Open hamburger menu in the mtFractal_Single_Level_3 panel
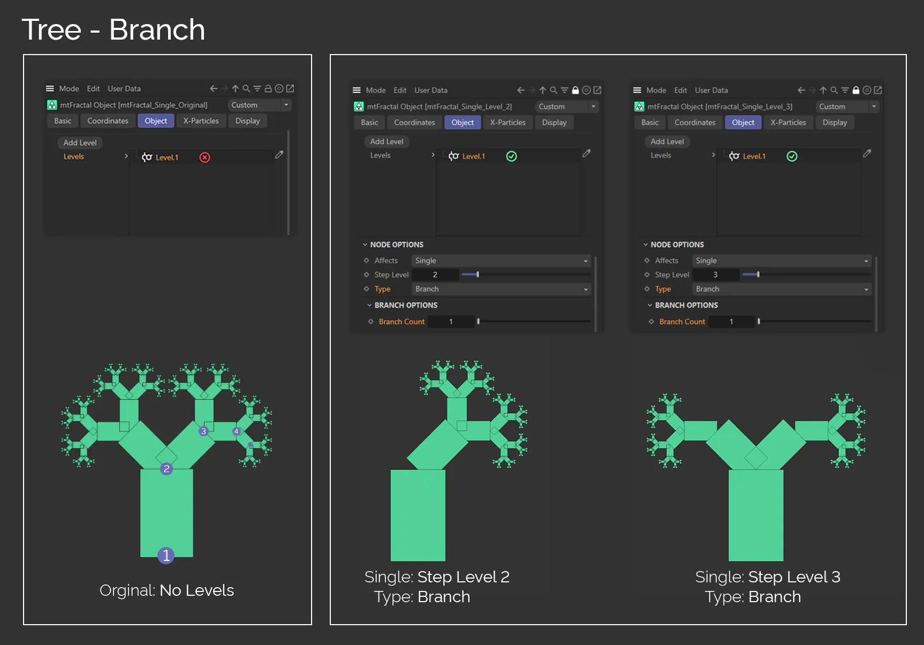 click(637, 90)
